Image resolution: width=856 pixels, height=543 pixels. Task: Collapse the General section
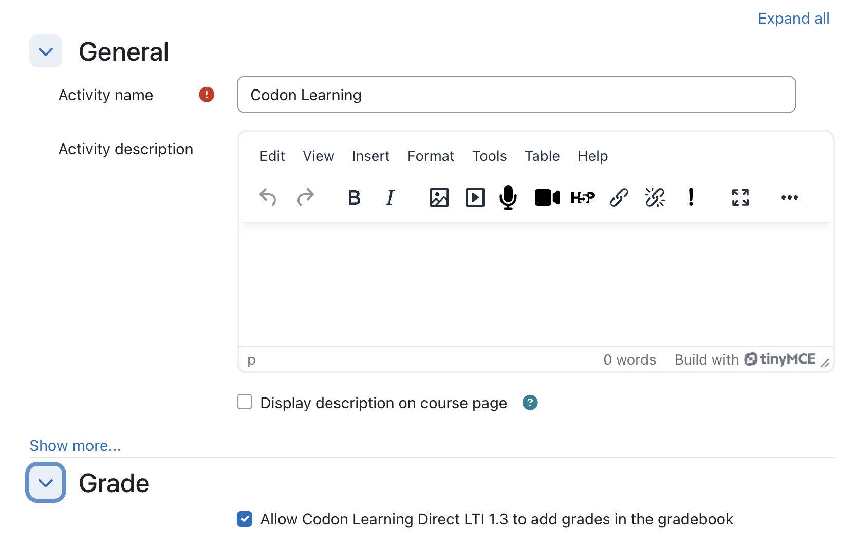click(46, 51)
